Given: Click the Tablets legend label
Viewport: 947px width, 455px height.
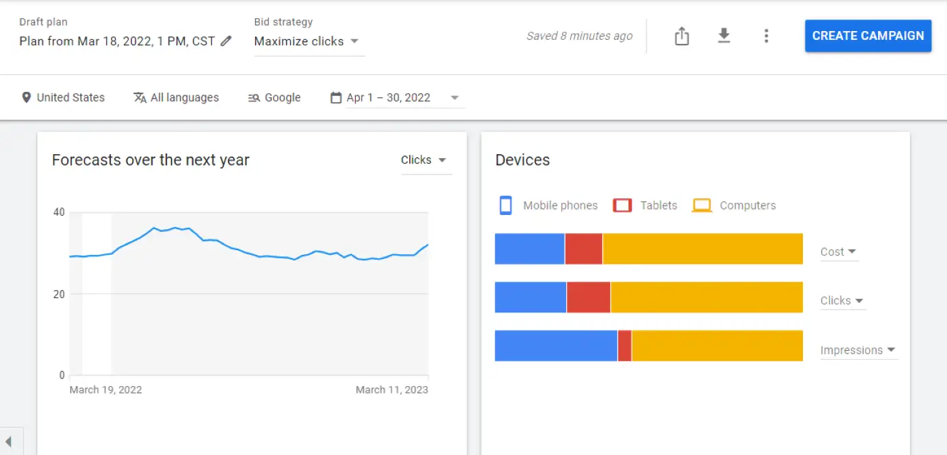Looking at the screenshot, I should pos(659,206).
